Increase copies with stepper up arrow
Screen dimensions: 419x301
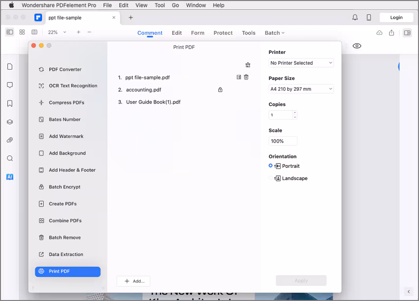click(x=295, y=113)
